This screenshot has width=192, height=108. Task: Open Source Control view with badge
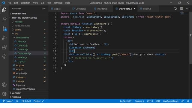click(x=4, y=28)
